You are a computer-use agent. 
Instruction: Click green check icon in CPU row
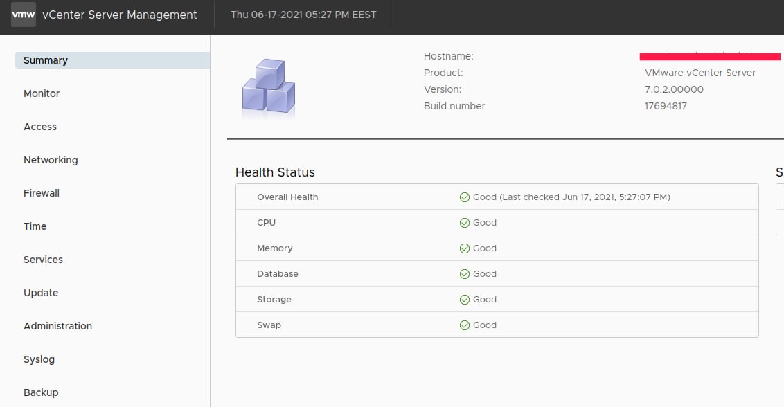click(x=465, y=222)
